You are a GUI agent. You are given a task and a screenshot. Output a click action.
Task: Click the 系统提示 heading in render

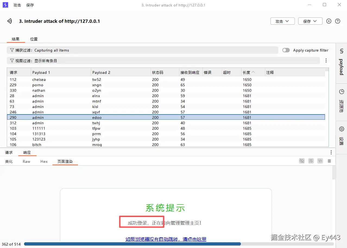coord(165,208)
